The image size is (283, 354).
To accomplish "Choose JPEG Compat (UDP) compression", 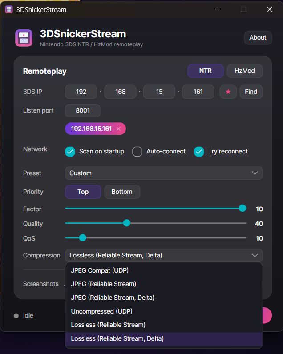I will tap(164, 270).
